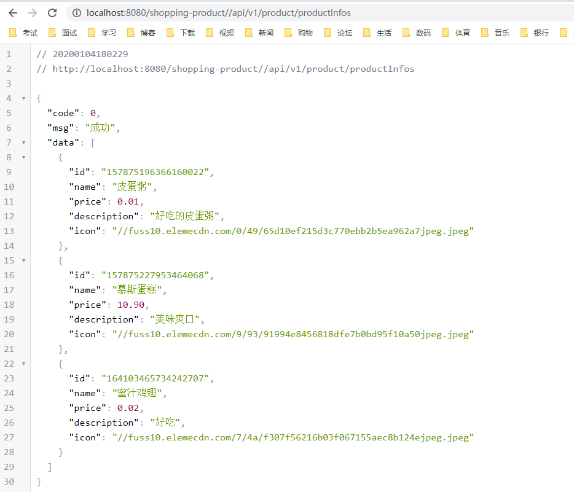Click the browser forward arrow
Viewport: 574px width, 492px height.
pyautogui.click(x=33, y=13)
